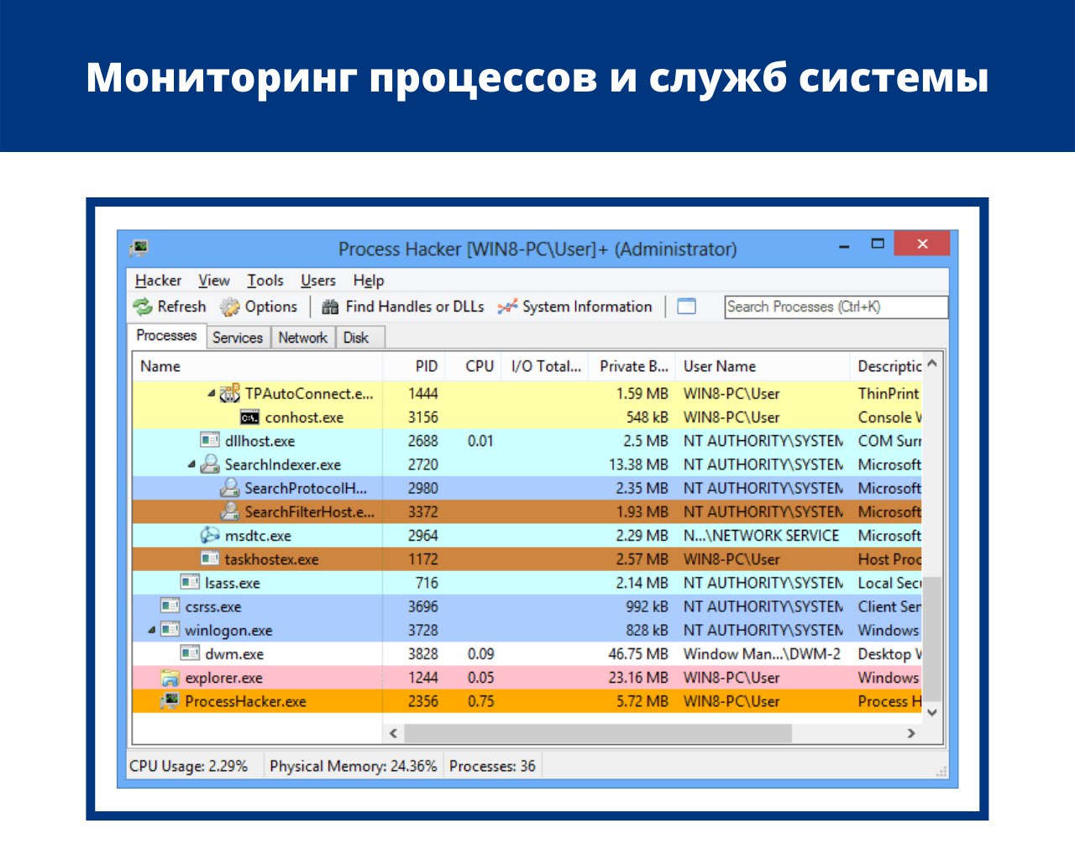Open the Tools menu

click(x=265, y=281)
